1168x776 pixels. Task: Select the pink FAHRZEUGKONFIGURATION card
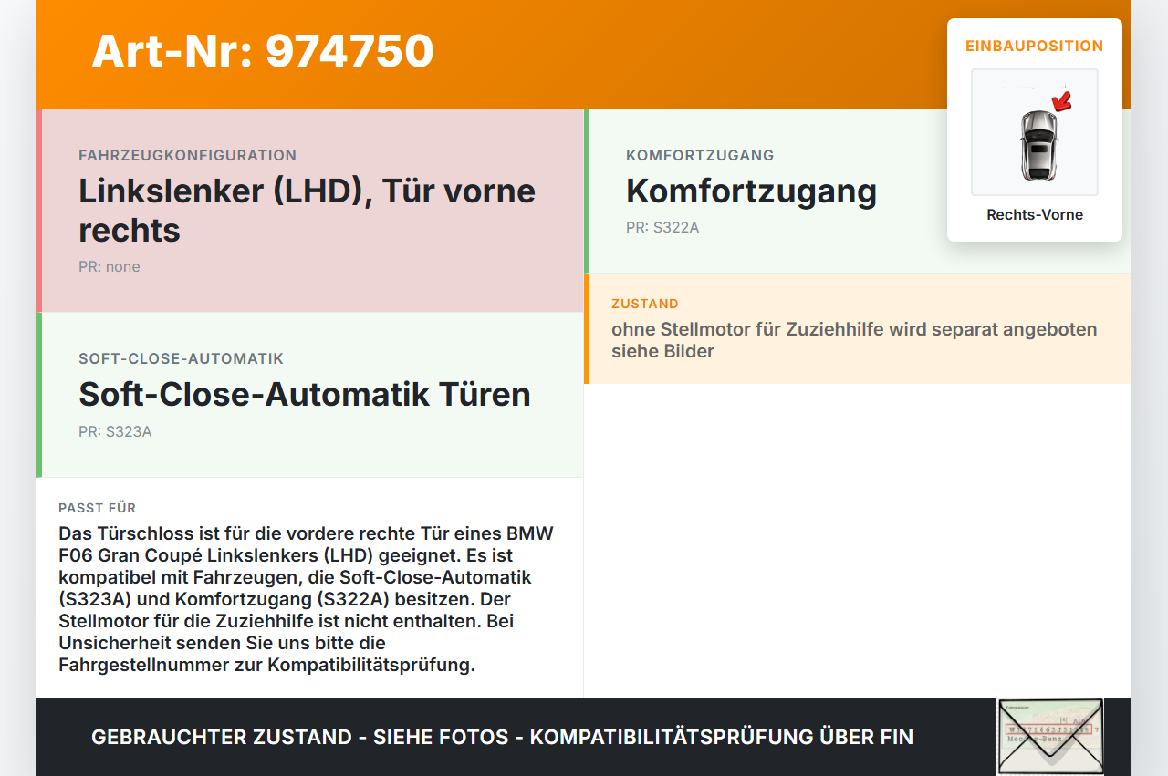pos(310,210)
